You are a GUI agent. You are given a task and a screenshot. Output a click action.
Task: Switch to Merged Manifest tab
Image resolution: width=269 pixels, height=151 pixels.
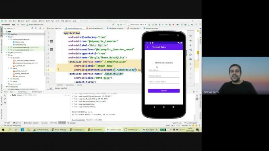pos(61,88)
